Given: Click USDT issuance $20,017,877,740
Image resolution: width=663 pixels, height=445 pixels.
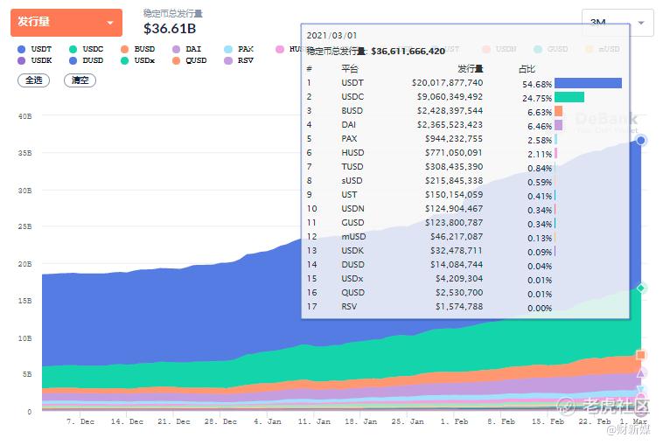Looking at the screenshot, I should 447,83.
